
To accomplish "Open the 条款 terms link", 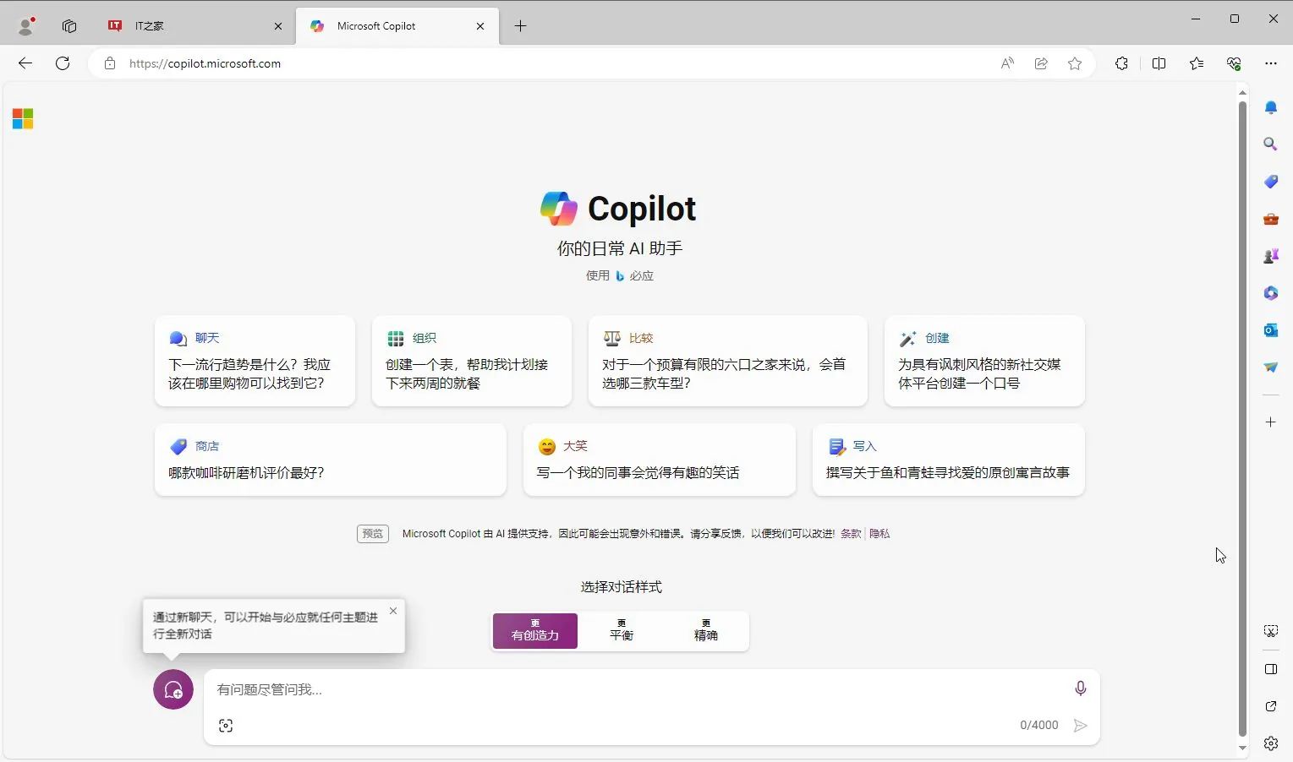I will [x=850, y=533].
